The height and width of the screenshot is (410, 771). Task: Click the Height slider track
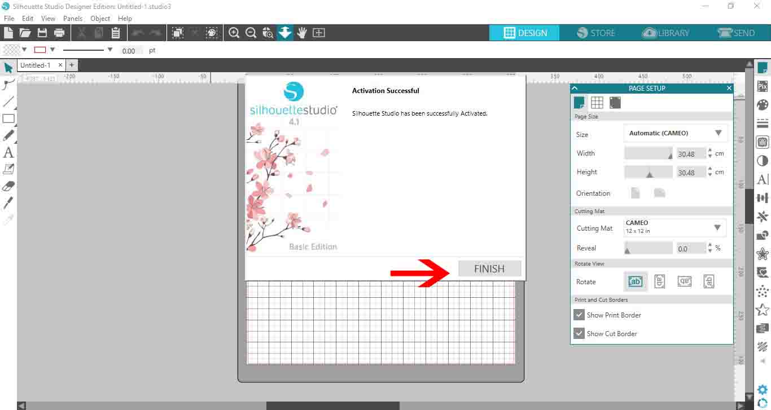tap(649, 172)
